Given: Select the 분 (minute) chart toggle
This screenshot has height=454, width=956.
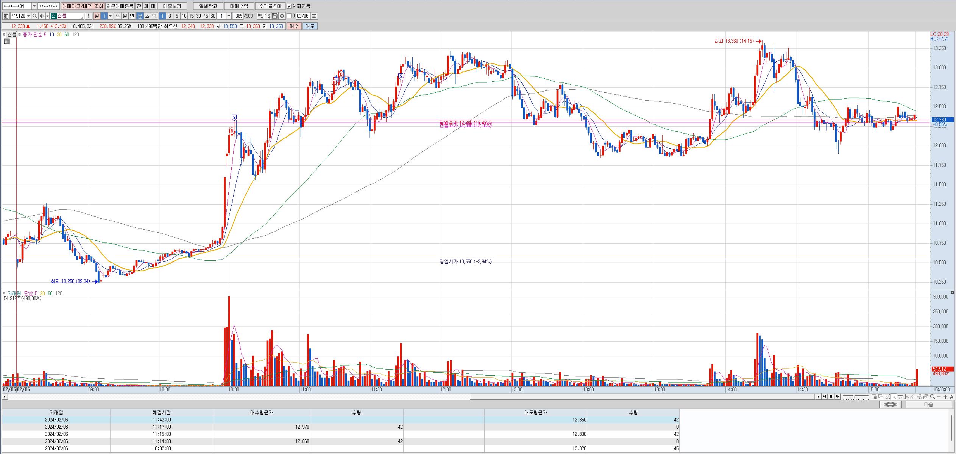Looking at the screenshot, I should point(140,16).
